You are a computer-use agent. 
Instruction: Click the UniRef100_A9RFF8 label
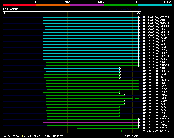(x=156, y=62)
